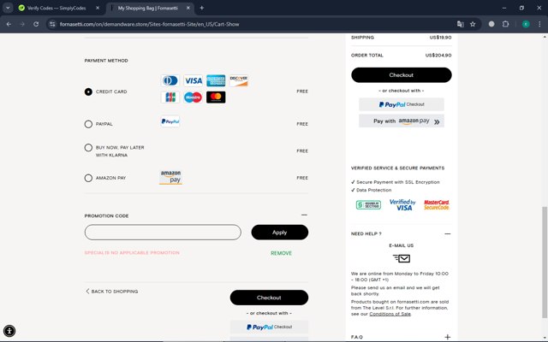The width and height of the screenshot is (548, 342).
Task: Click the address bar URL
Action: [150, 24]
